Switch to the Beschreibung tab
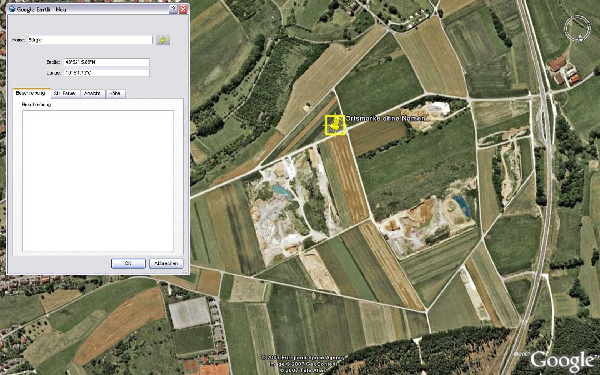 [31, 93]
